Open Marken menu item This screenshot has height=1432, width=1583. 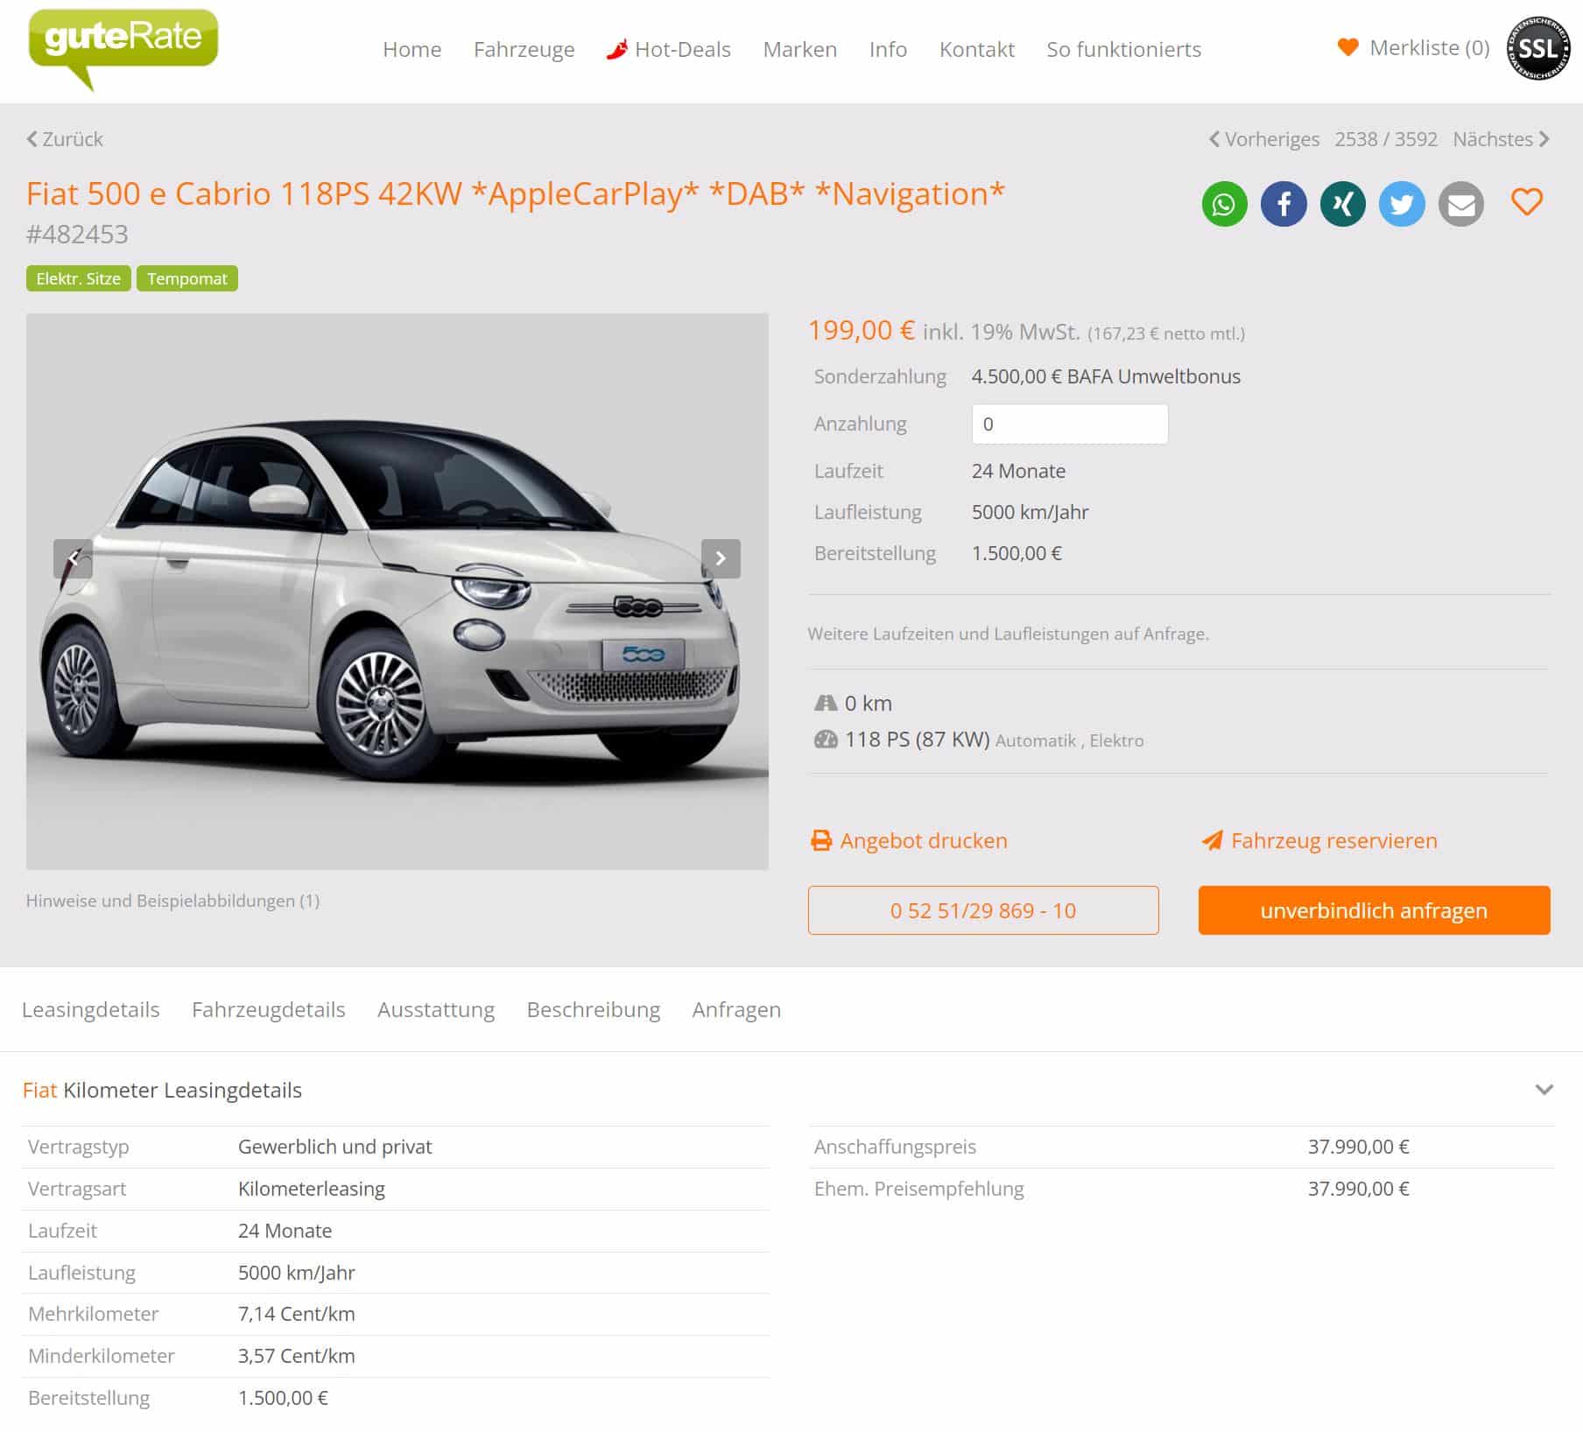(800, 49)
